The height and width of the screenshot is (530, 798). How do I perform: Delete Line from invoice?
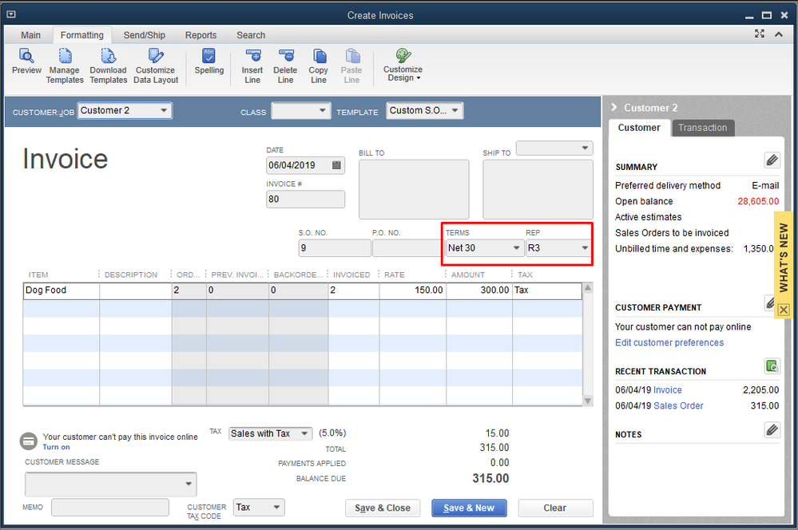tap(285, 65)
